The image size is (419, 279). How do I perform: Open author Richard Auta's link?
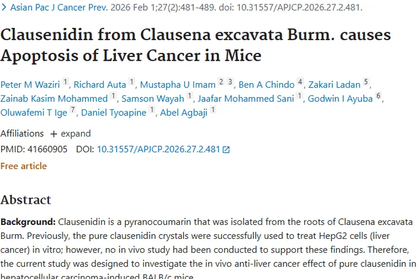[x=100, y=85]
